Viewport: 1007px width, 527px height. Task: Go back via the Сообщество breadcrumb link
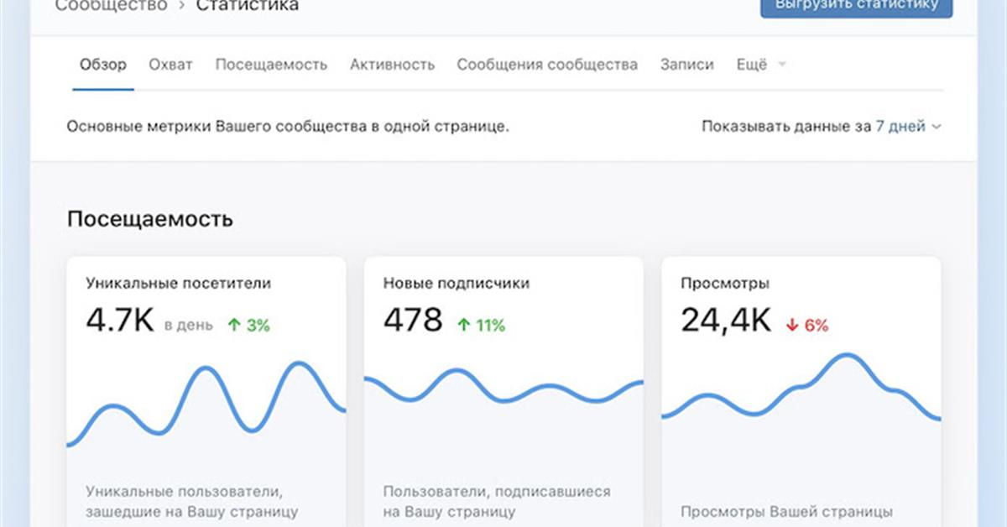coord(111,6)
